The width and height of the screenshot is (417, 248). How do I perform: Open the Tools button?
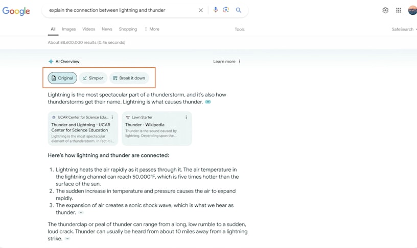(x=239, y=30)
